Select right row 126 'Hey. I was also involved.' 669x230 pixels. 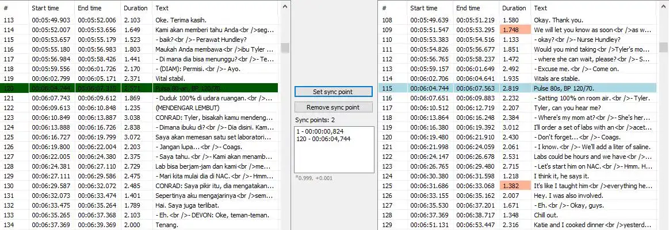click(518, 196)
